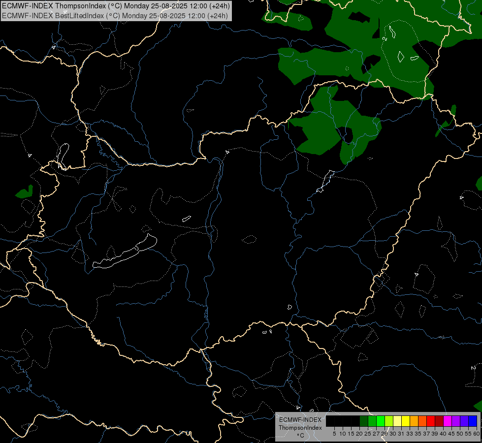This screenshot has width=482, height=443.
Task: Click the ECMWF-INDEX label in legend
Action: pyautogui.click(x=300, y=420)
